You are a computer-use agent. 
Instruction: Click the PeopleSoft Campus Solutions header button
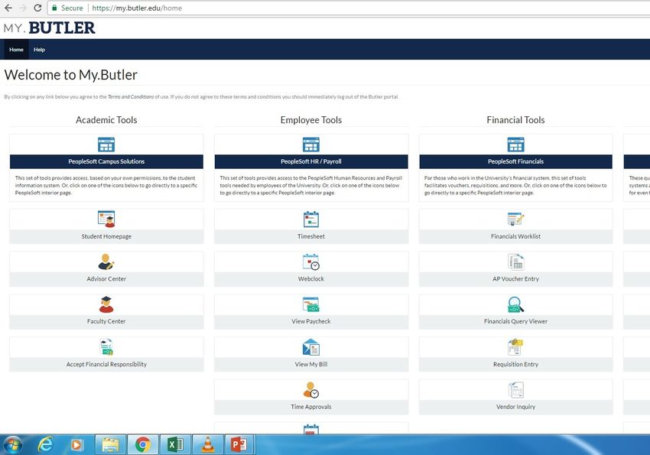pos(106,161)
